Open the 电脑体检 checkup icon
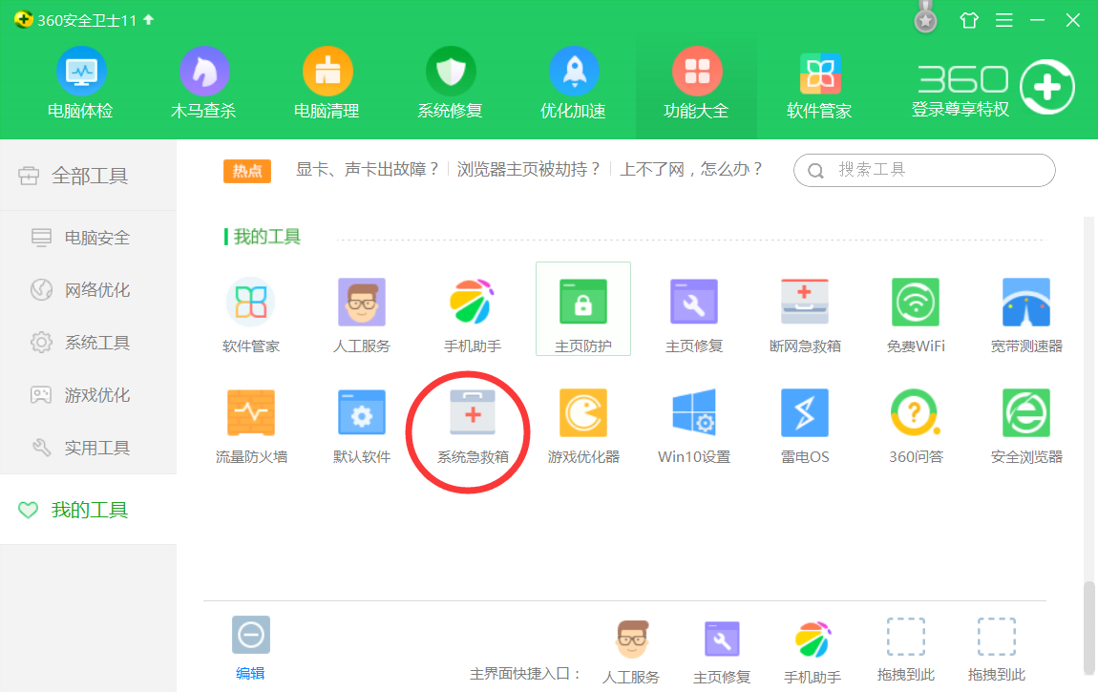The image size is (1098, 692). point(81,72)
